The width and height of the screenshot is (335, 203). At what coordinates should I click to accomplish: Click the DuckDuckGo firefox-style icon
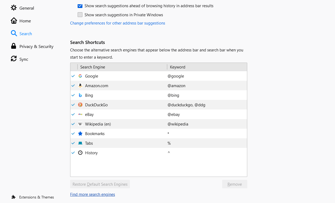tap(80, 105)
